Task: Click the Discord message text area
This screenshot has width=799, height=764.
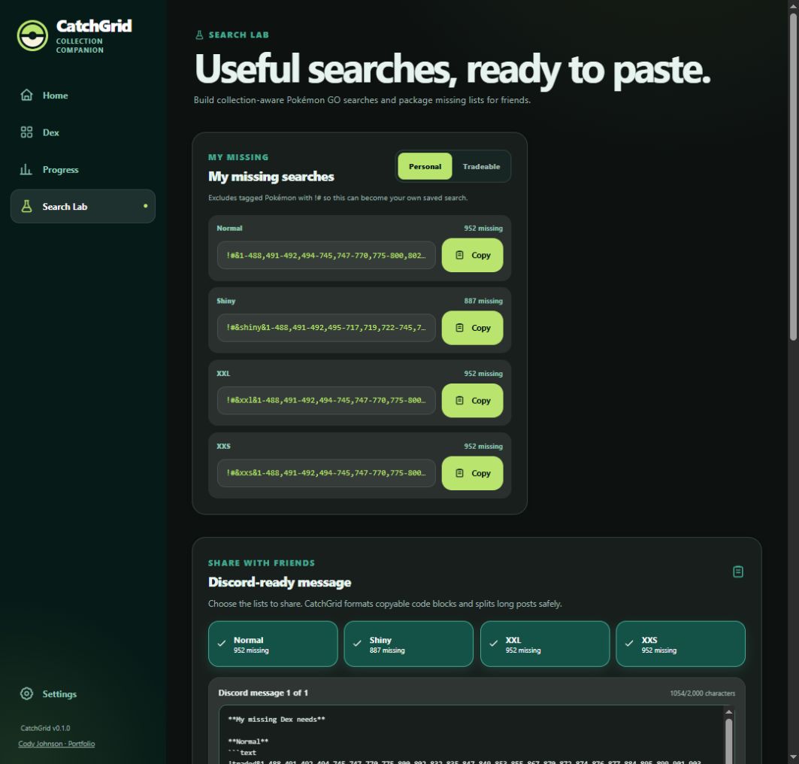Action: [x=473, y=735]
